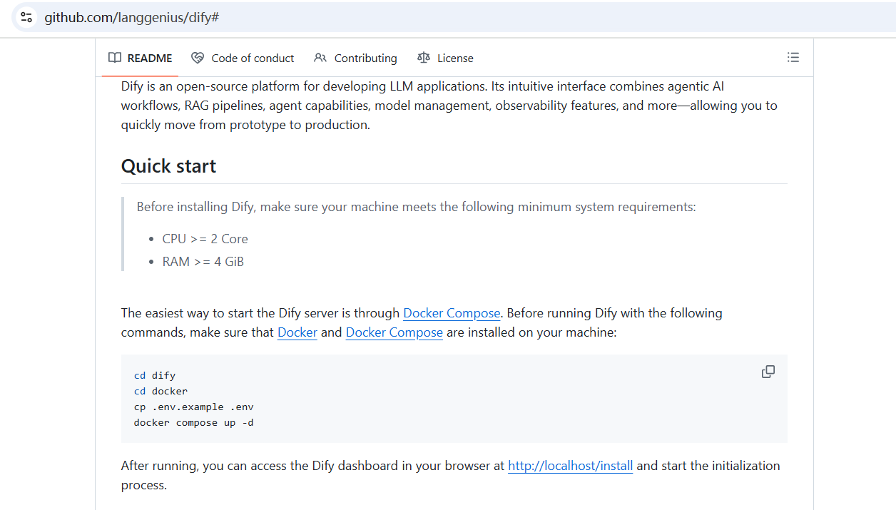896x510 pixels.
Task: Click the 'Dify is an open-source platform' paragraph
Action: [449, 106]
